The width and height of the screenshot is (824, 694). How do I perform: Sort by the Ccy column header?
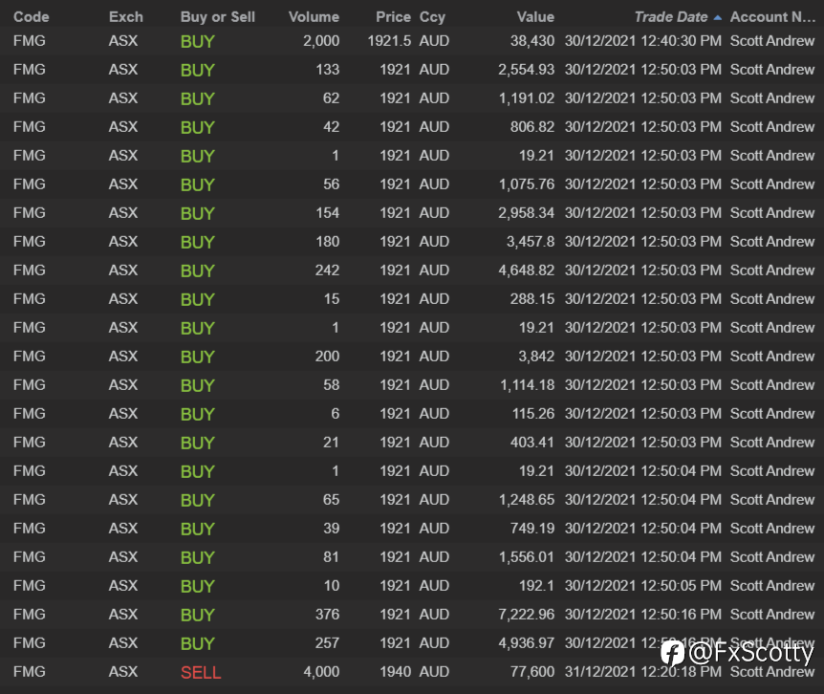coord(432,17)
